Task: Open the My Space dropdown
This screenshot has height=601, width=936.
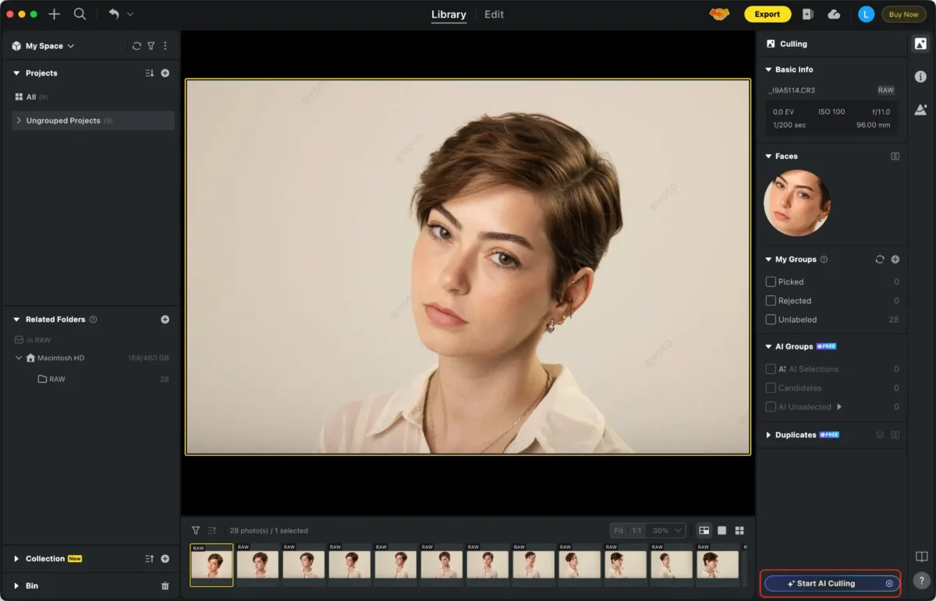Action: 70,45
